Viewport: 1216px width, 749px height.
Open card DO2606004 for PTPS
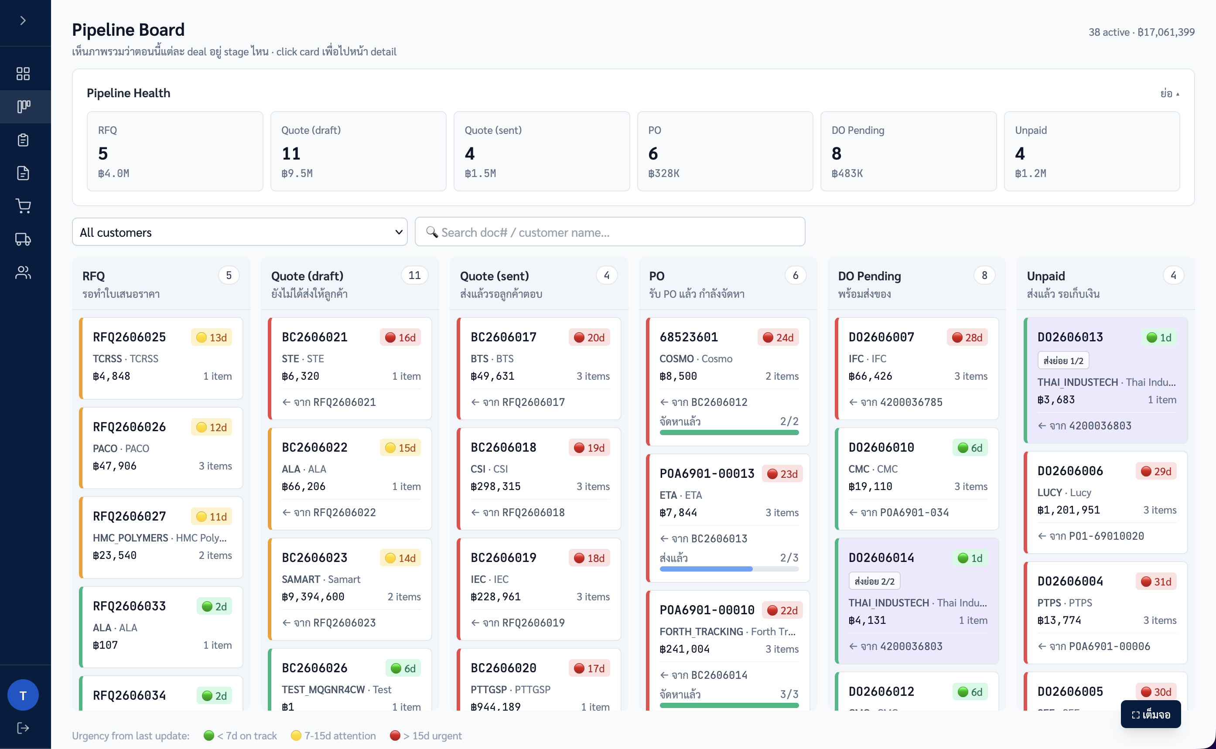(1106, 613)
